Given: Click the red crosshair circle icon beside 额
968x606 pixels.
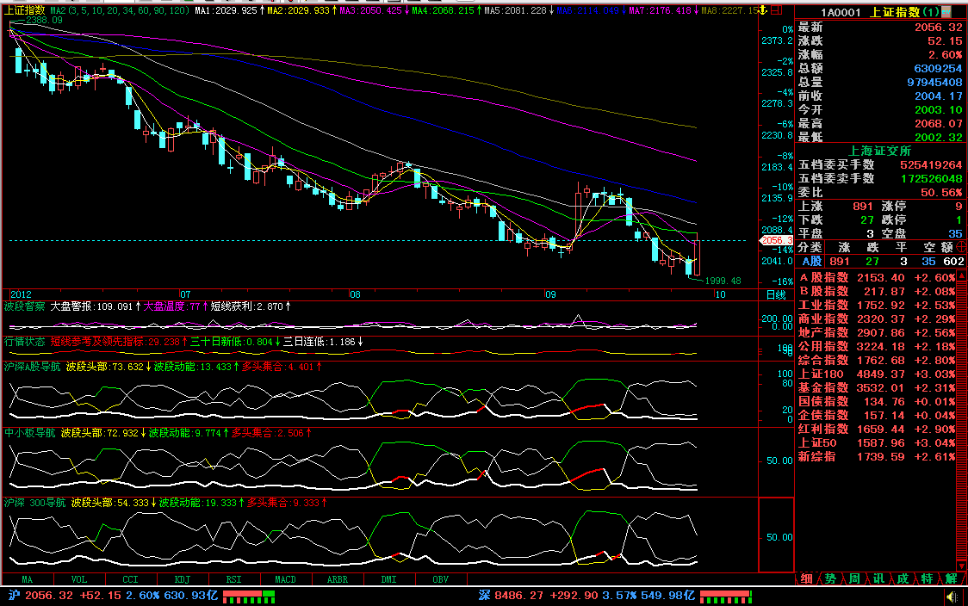Looking at the screenshot, I should click(960, 247).
